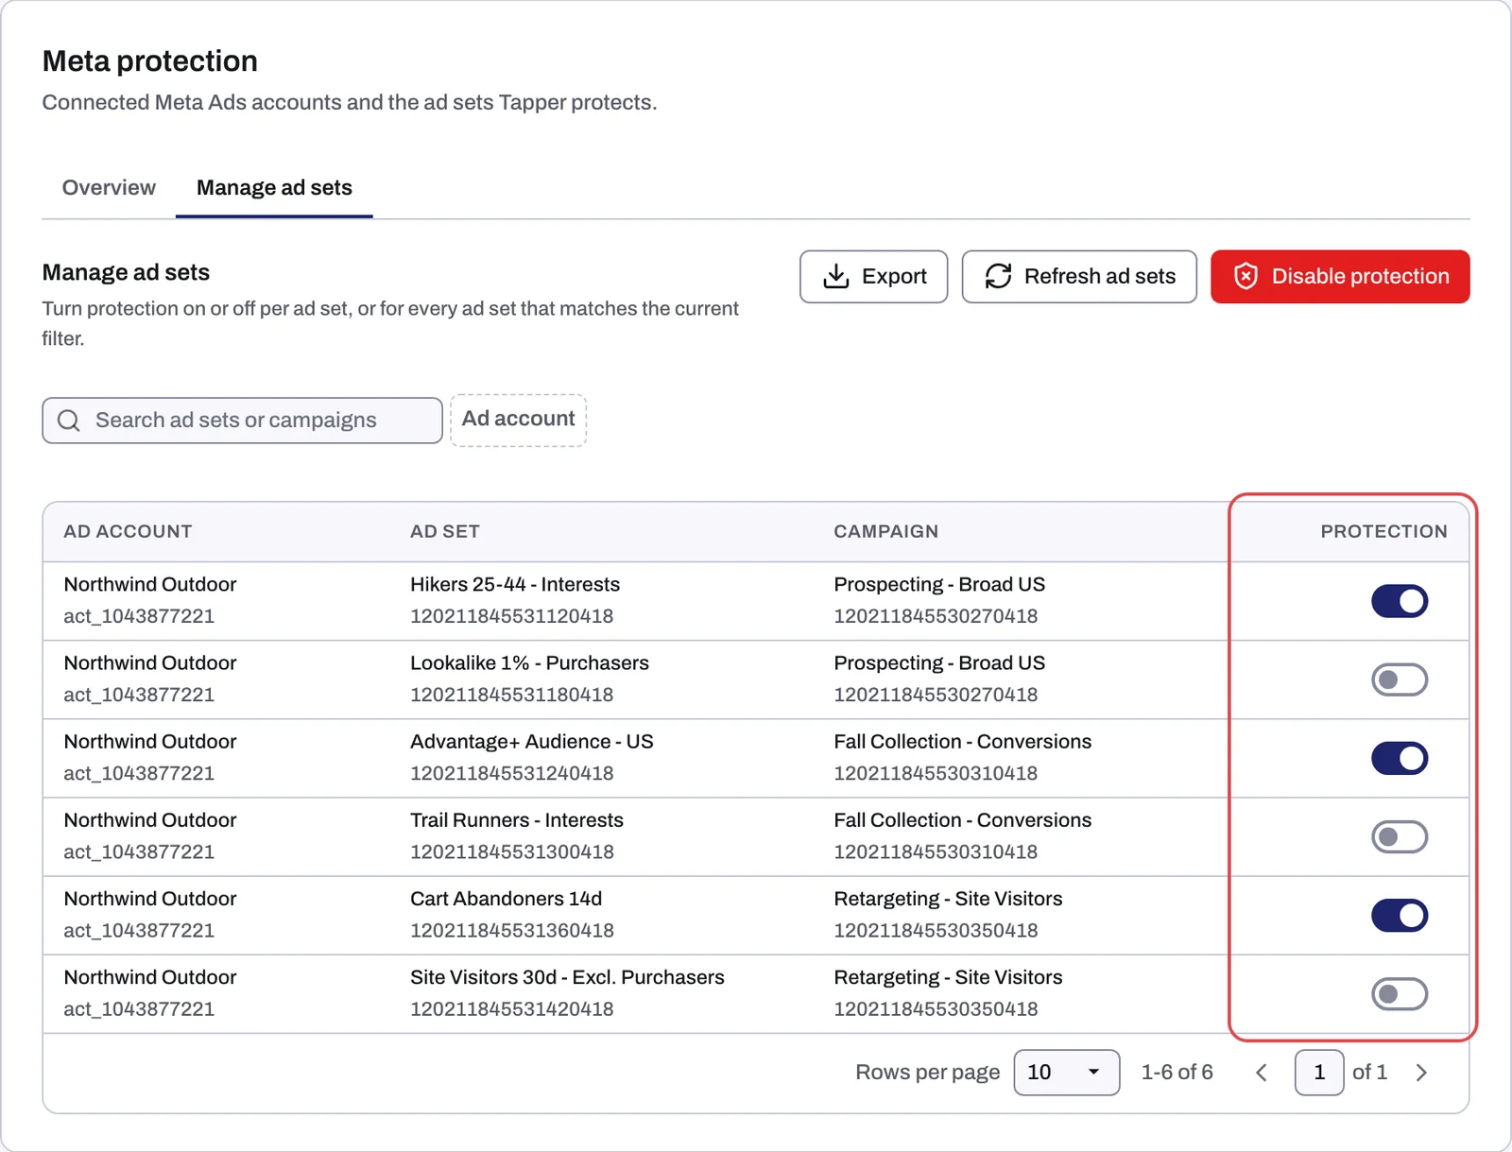The height and width of the screenshot is (1152, 1512).
Task: Enable protection for Trail Runners - Interests
Action: click(x=1400, y=836)
